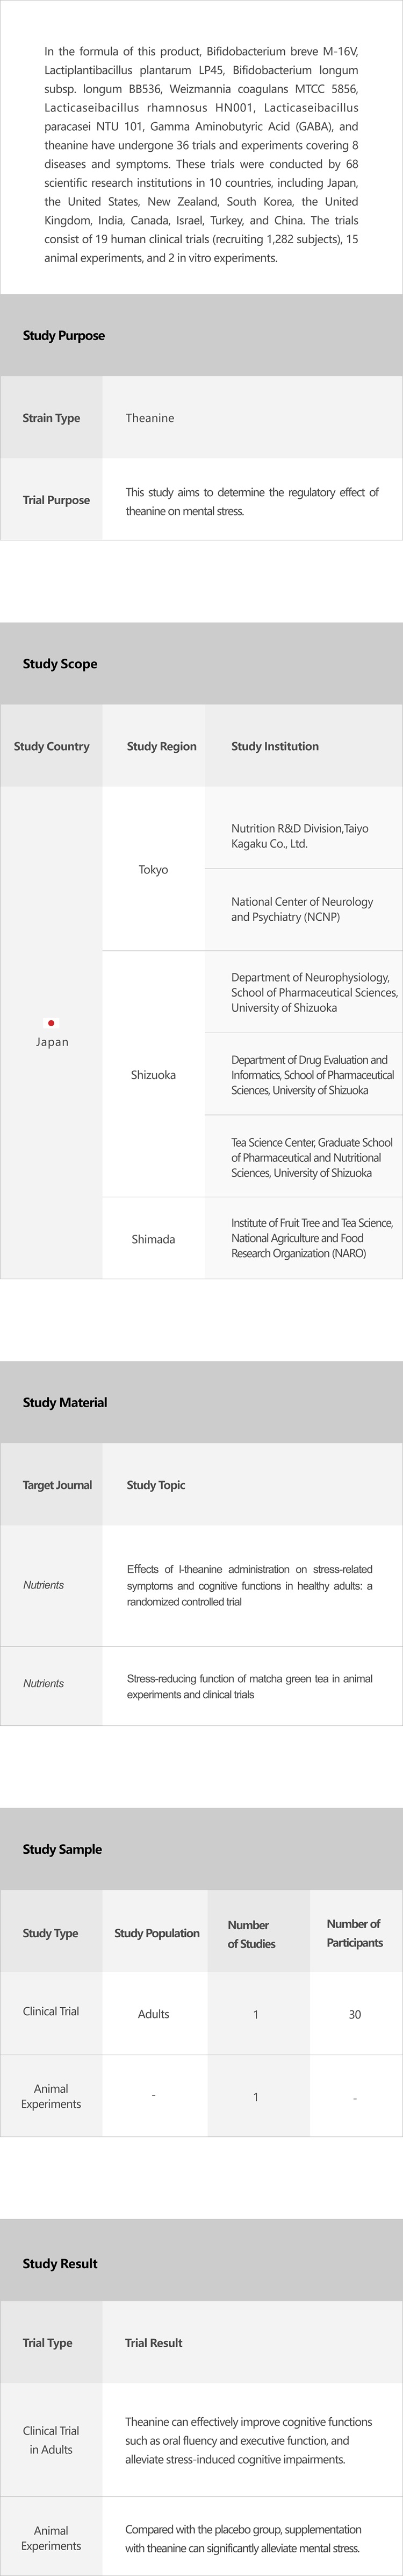Click the Study Scope section header
403x2576 pixels.
coord(60,664)
